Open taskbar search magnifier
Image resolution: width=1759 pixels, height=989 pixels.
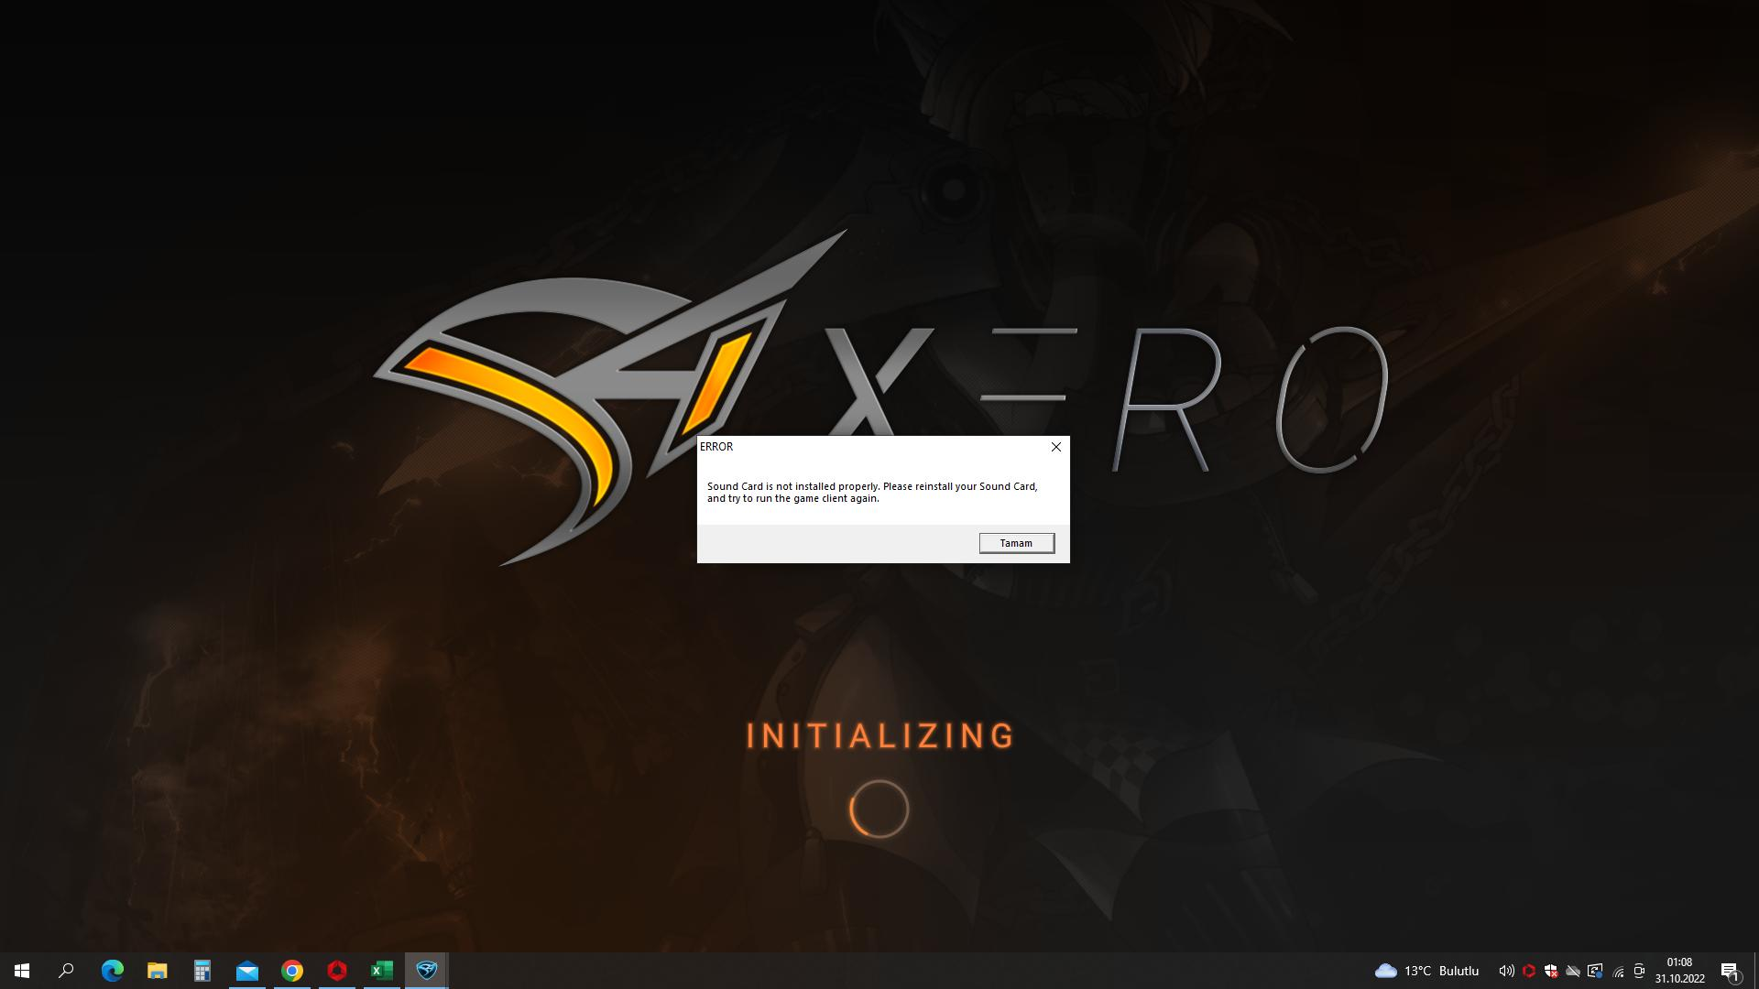click(66, 971)
